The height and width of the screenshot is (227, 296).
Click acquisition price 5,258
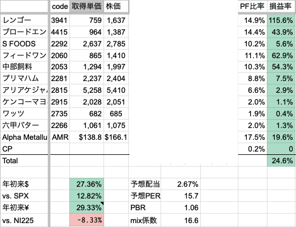pos(87,90)
